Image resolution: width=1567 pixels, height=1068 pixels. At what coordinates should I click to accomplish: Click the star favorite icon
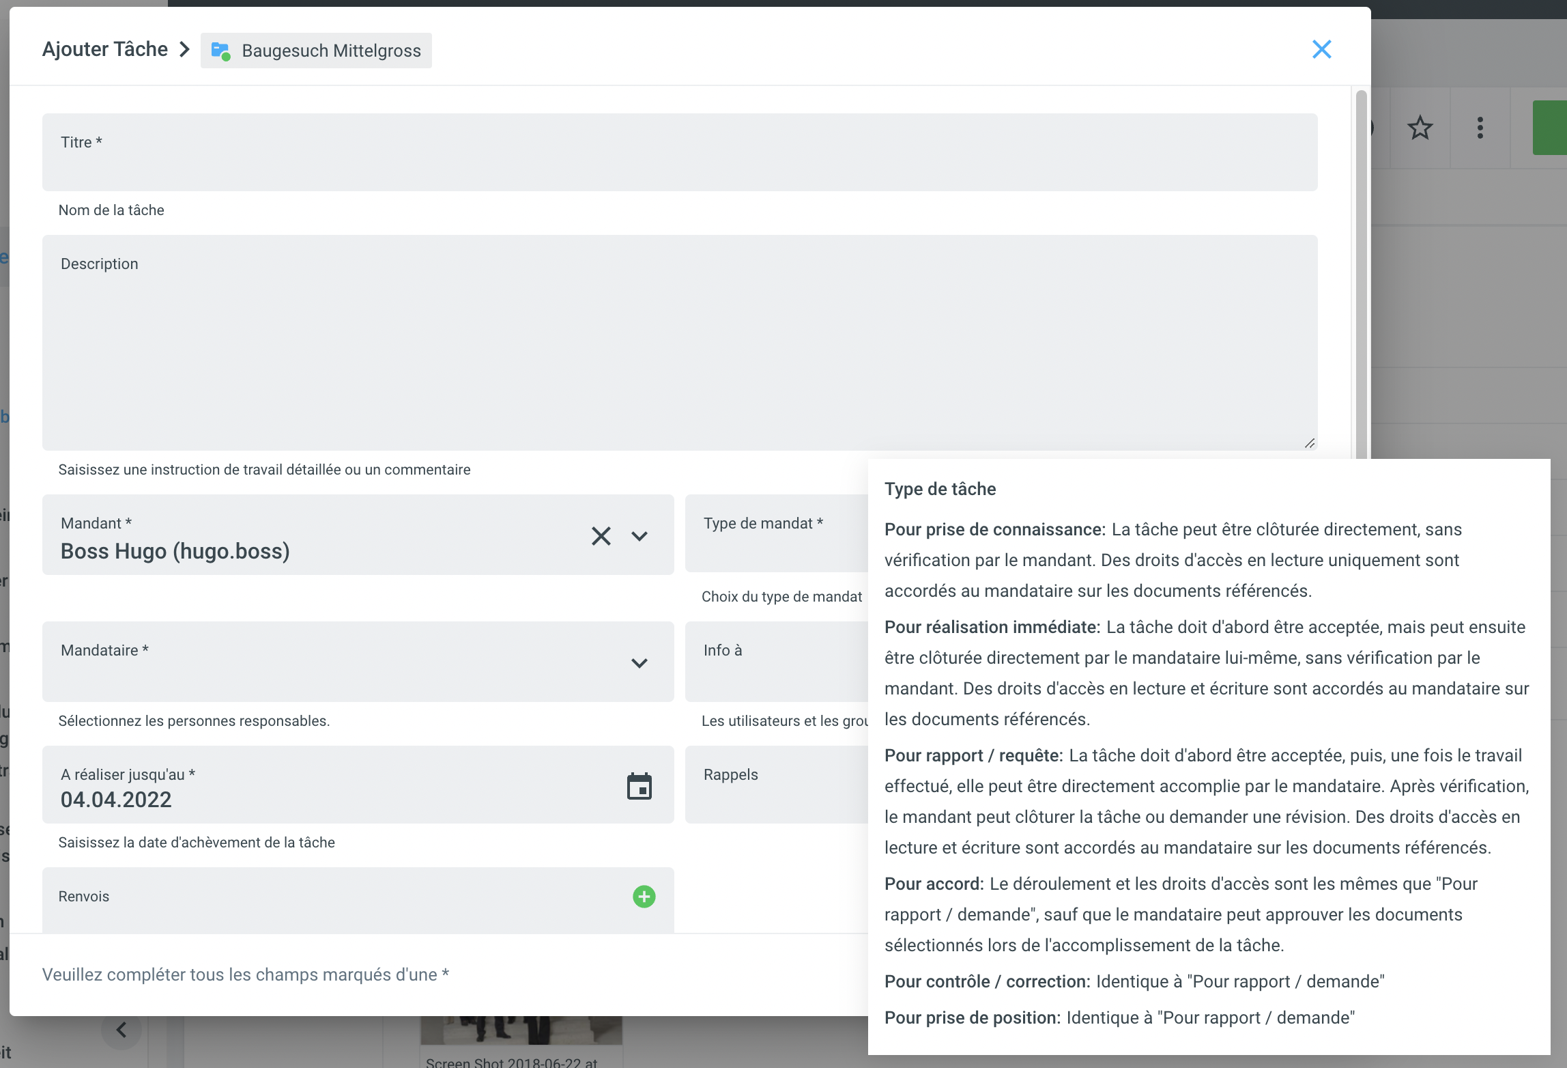click(x=1420, y=128)
